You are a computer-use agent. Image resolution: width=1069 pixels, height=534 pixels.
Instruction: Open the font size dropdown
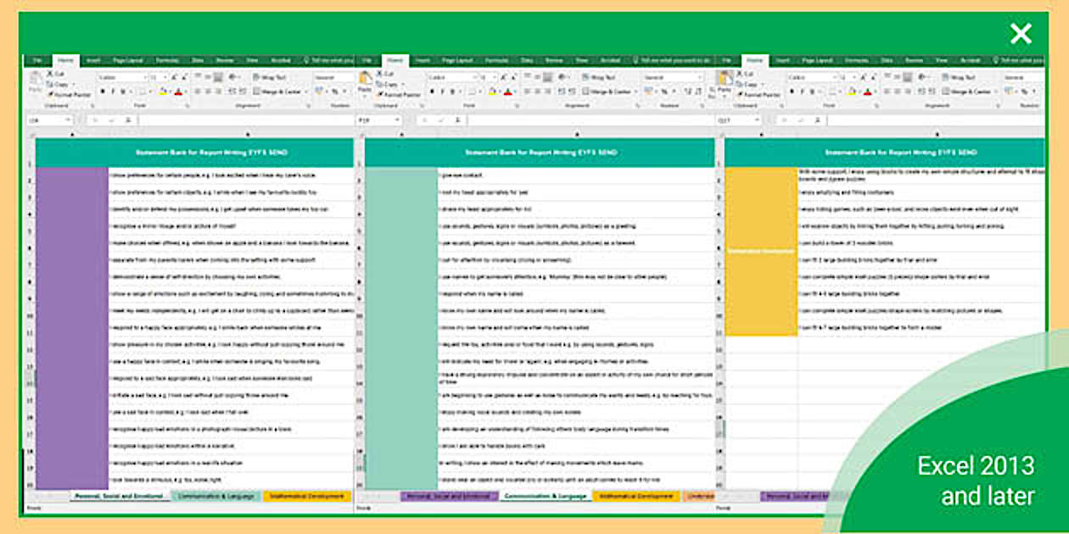click(165, 77)
